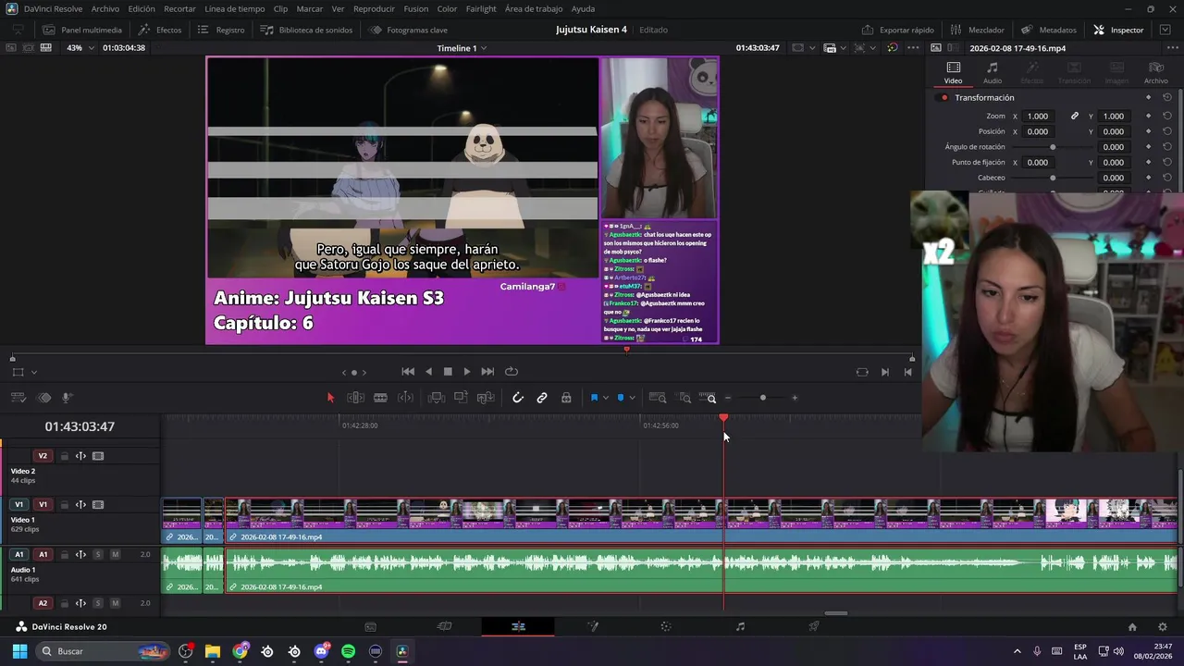Open the viewer zoom 43% dropdown

[x=79, y=47]
